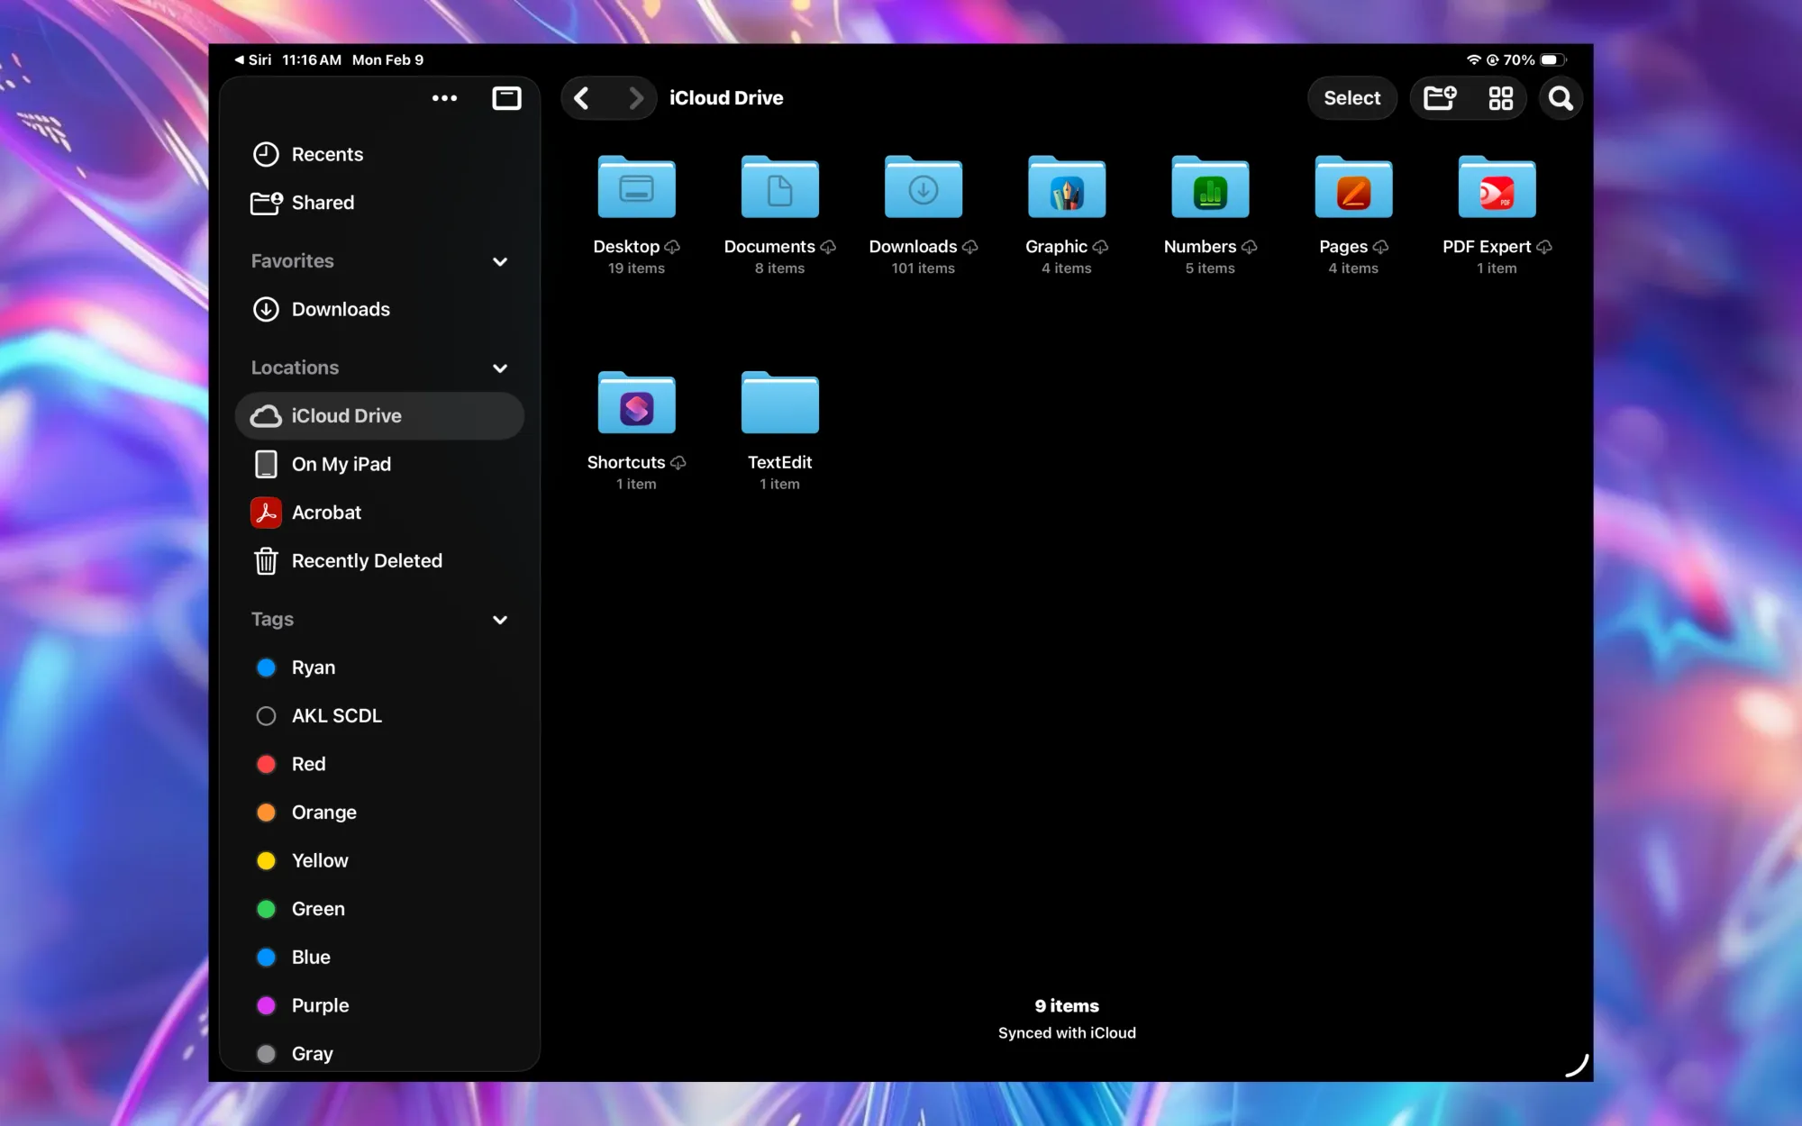Open the more options menu
Image resolution: width=1802 pixels, height=1126 pixels.
(x=444, y=97)
